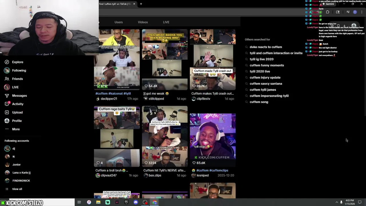Open the Valorant taskbar icon
Viewport: 366px width, 206px height.
(x=117, y=202)
